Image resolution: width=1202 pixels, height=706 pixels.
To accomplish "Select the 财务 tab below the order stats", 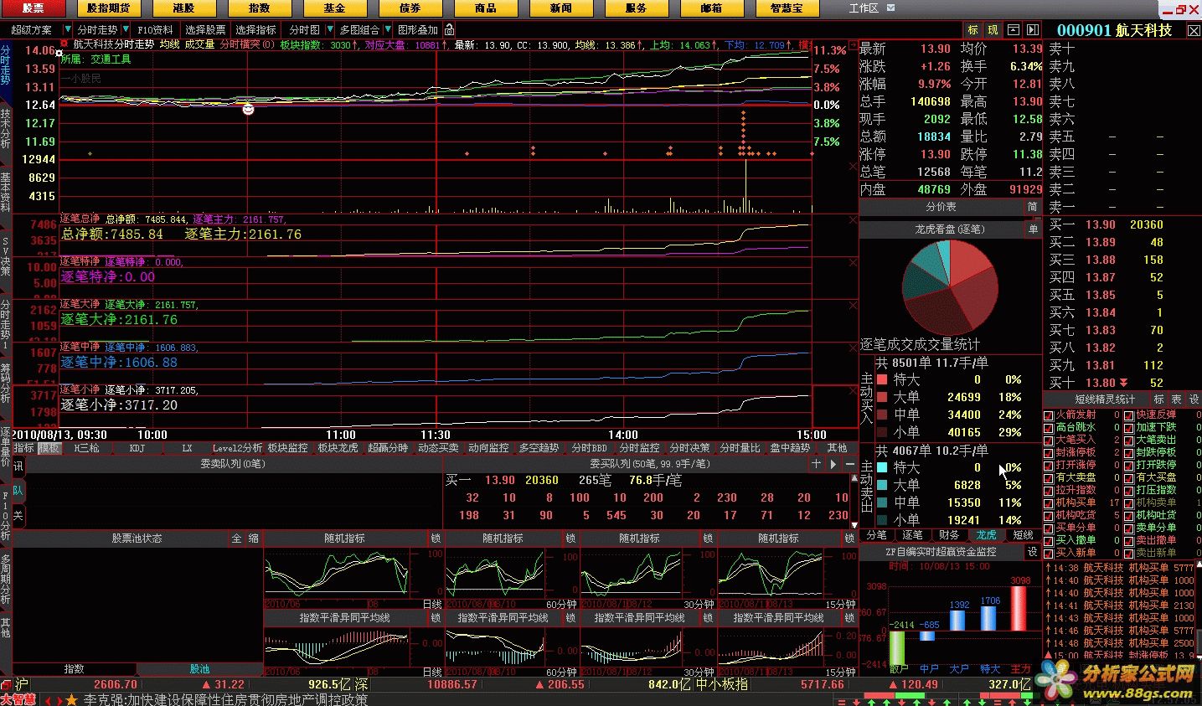I will tap(949, 535).
